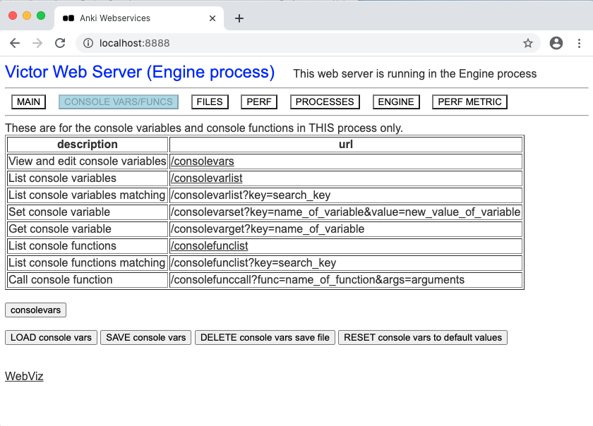Visit the WebViz link
This screenshot has height=426, width=593.
pyautogui.click(x=23, y=376)
